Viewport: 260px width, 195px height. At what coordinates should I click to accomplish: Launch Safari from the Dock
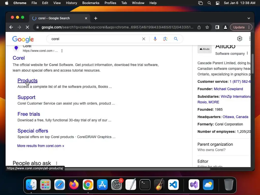[60, 185]
